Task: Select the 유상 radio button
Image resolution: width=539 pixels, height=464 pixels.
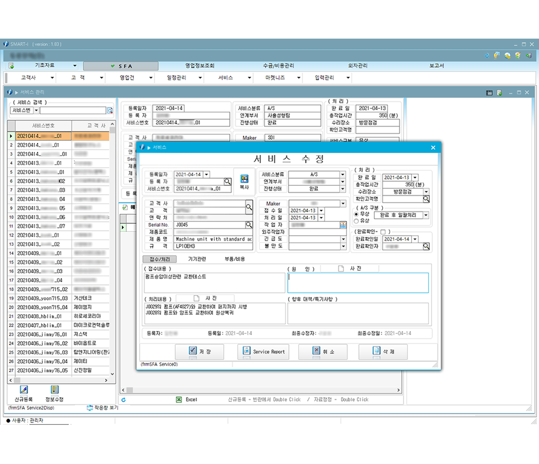Action: click(x=357, y=221)
